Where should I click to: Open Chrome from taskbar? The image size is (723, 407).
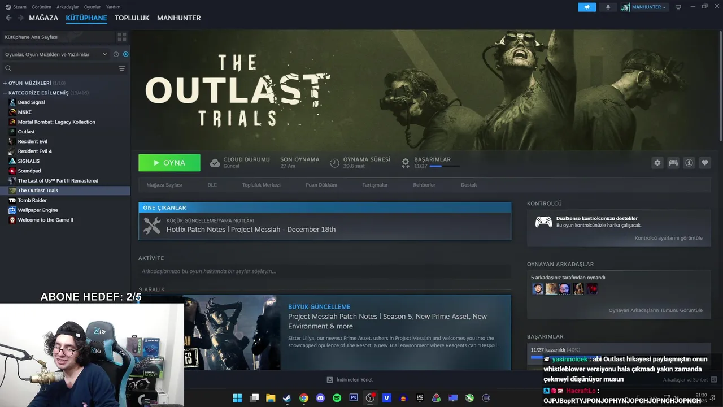point(304,398)
